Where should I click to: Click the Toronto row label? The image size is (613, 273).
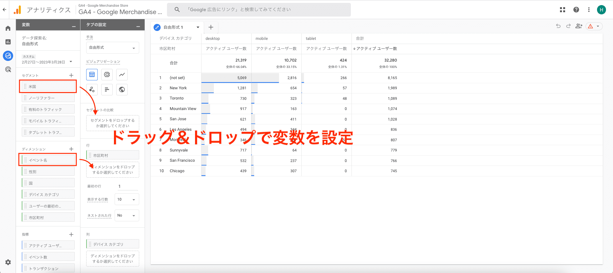coord(177,98)
